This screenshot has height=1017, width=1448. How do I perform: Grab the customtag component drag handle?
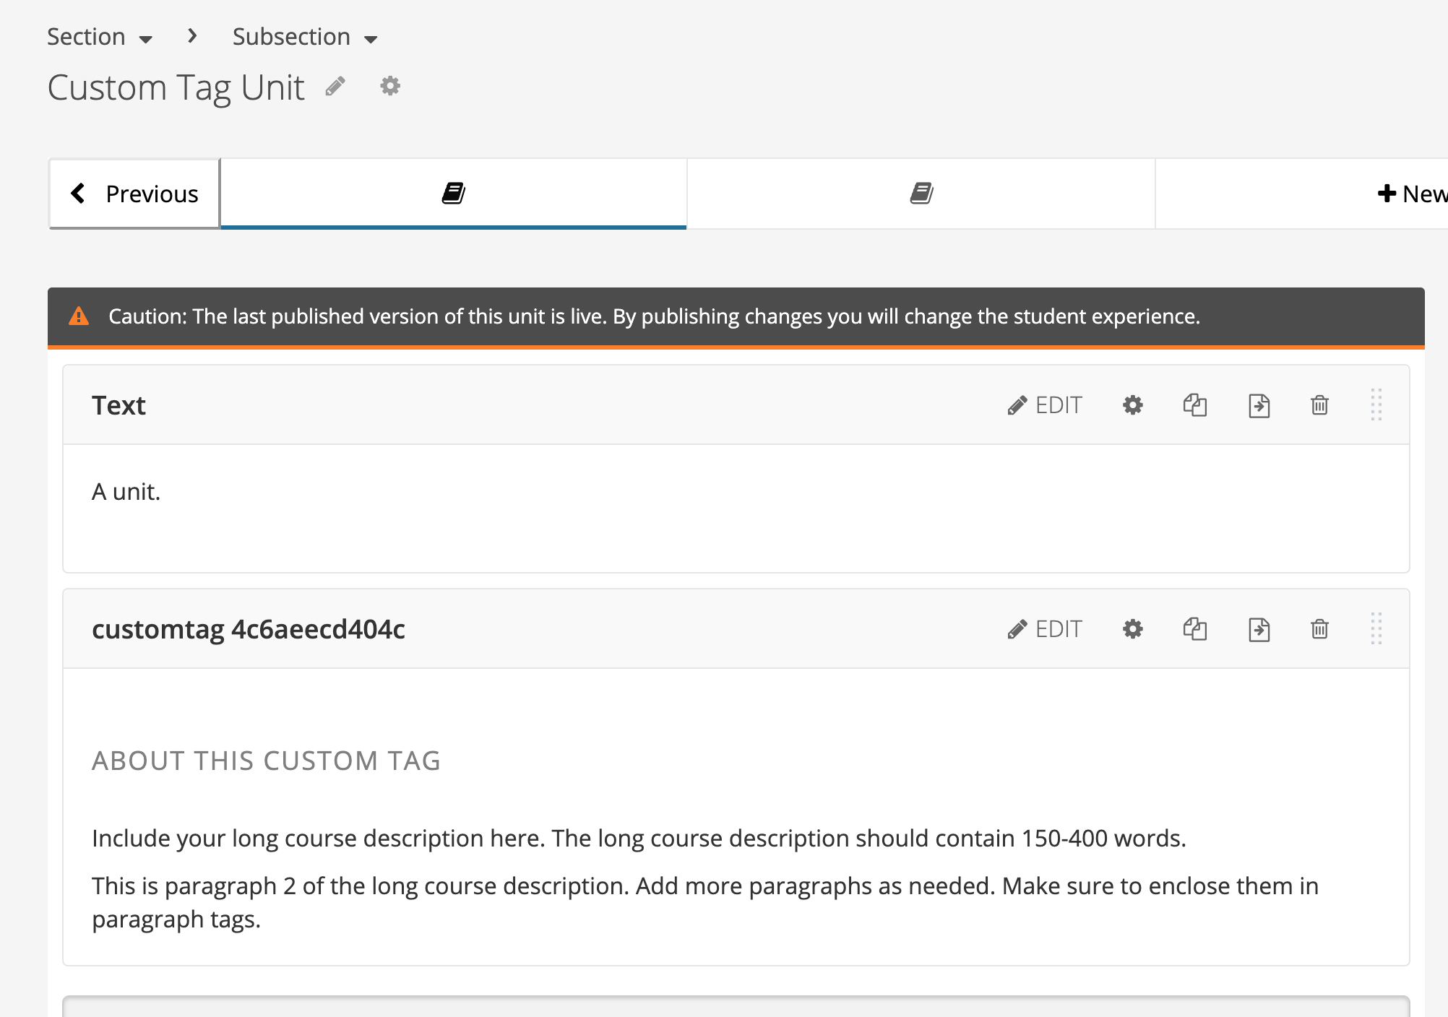1376,629
